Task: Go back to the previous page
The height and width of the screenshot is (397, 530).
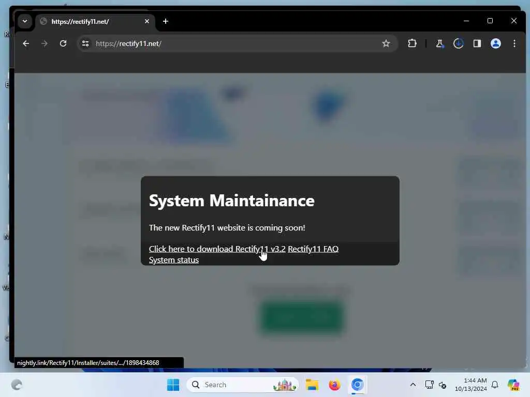Action: pyautogui.click(x=26, y=43)
